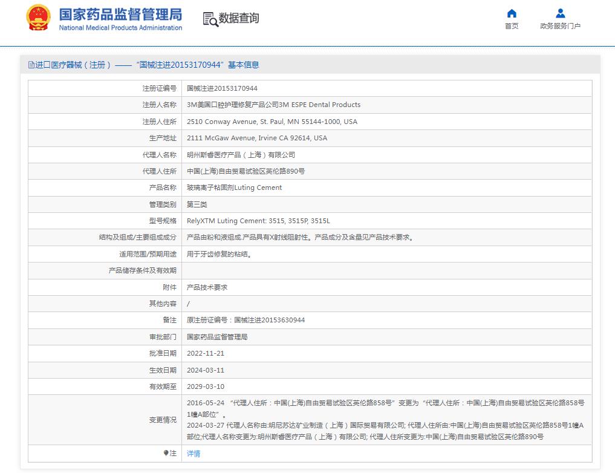615x473 pixels.
Task: Select approval date 2022-11-21
Action: (x=206, y=353)
